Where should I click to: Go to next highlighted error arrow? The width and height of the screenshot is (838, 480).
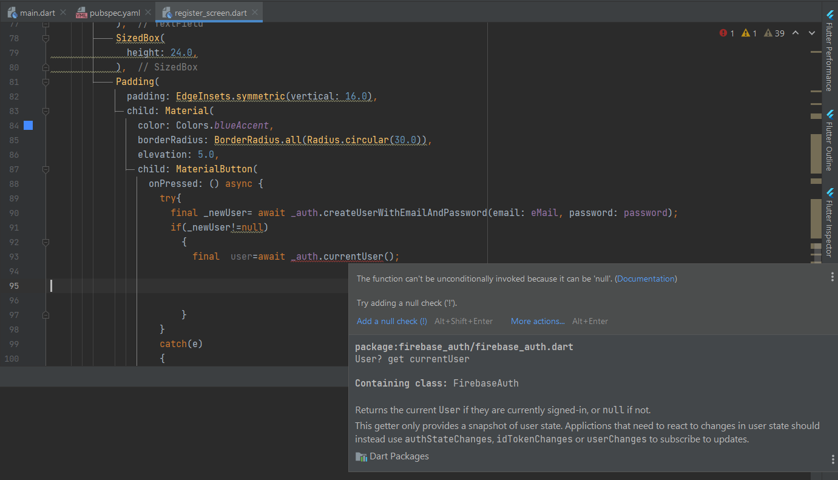(812, 33)
